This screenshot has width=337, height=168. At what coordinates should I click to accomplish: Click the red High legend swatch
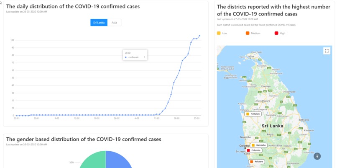[x=276, y=33]
